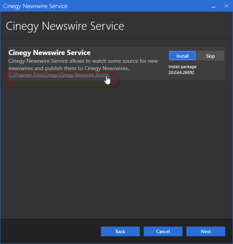Proceed with the Next button
Screen dimensions: 233x244
[206, 231]
